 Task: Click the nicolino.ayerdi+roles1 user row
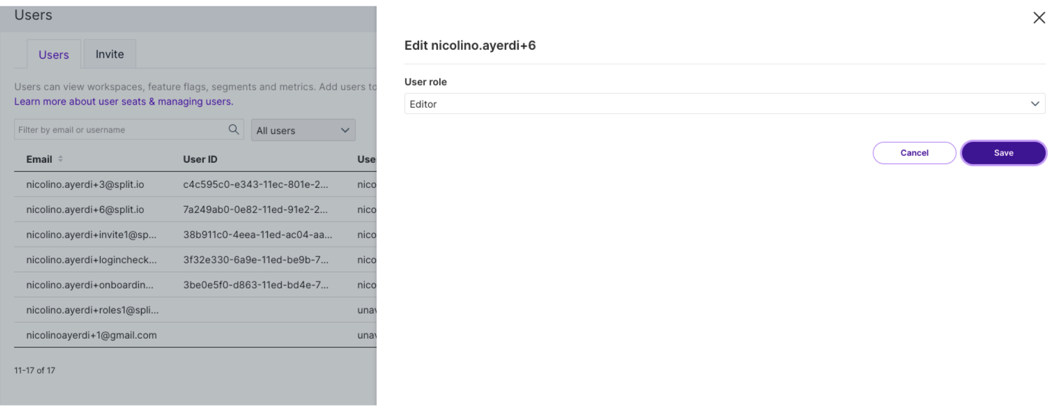pyautogui.click(x=93, y=310)
